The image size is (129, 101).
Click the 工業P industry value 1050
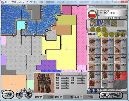point(88,97)
